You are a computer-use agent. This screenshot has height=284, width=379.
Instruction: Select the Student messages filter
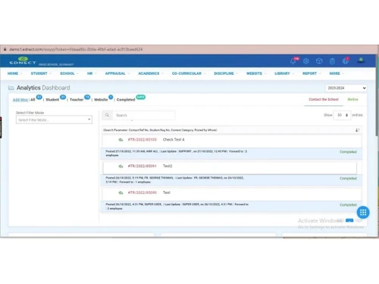52,100
